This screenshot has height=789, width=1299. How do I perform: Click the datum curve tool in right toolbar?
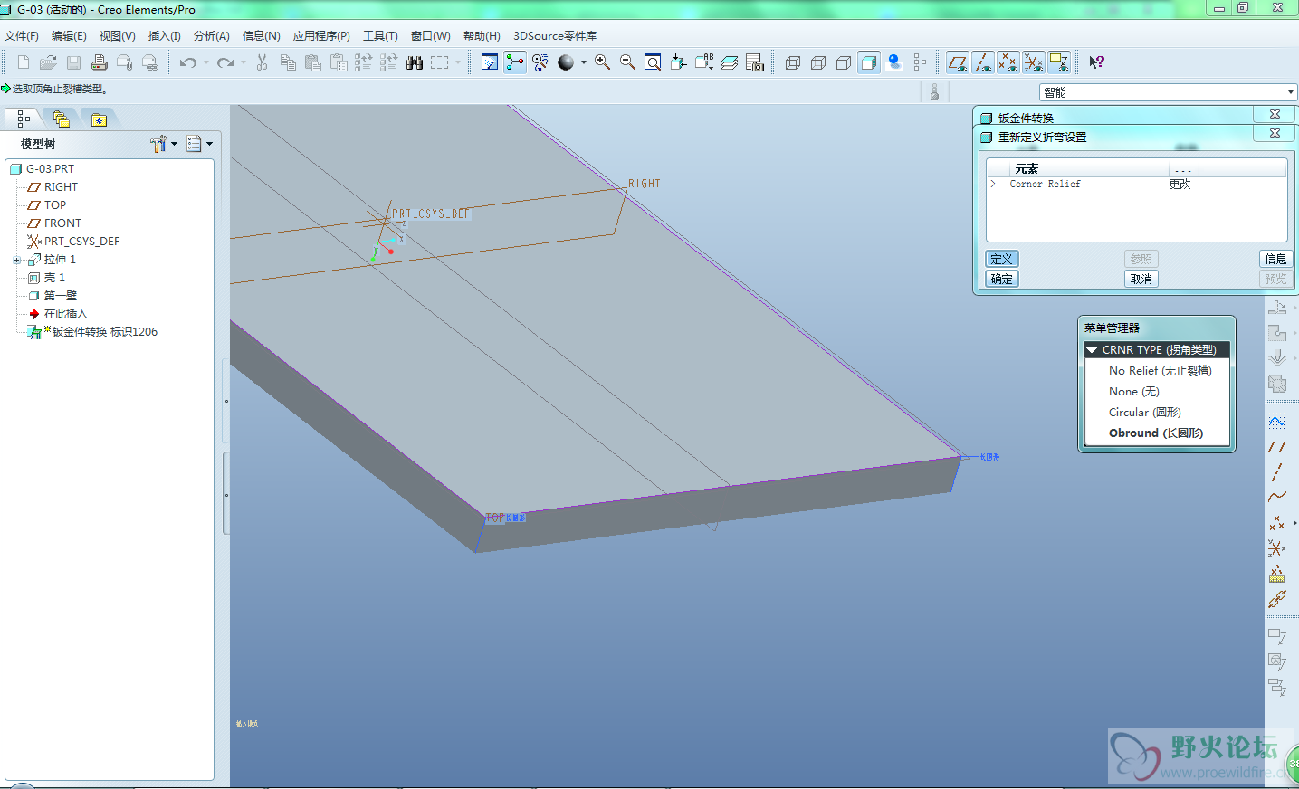(1276, 496)
